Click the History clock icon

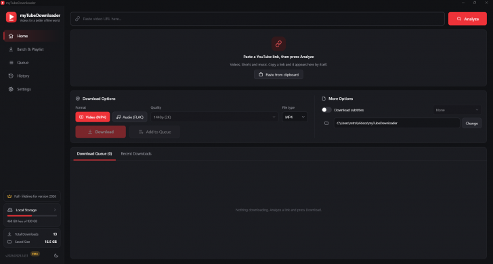point(11,76)
